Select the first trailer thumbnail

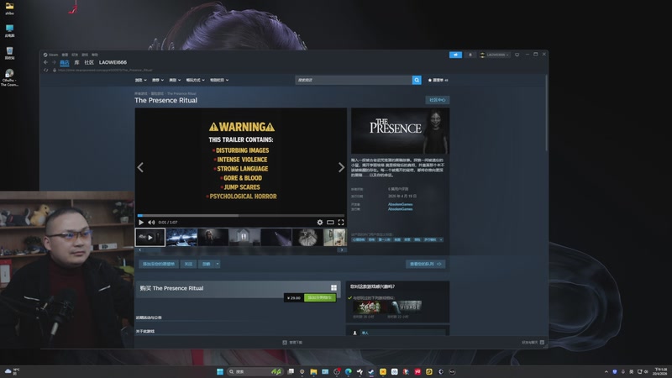[x=150, y=238]
